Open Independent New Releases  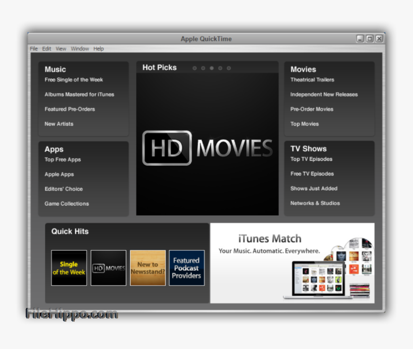tap(324, 95)
